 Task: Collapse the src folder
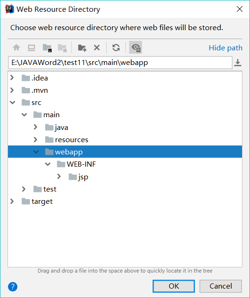(x=13, y=103)
